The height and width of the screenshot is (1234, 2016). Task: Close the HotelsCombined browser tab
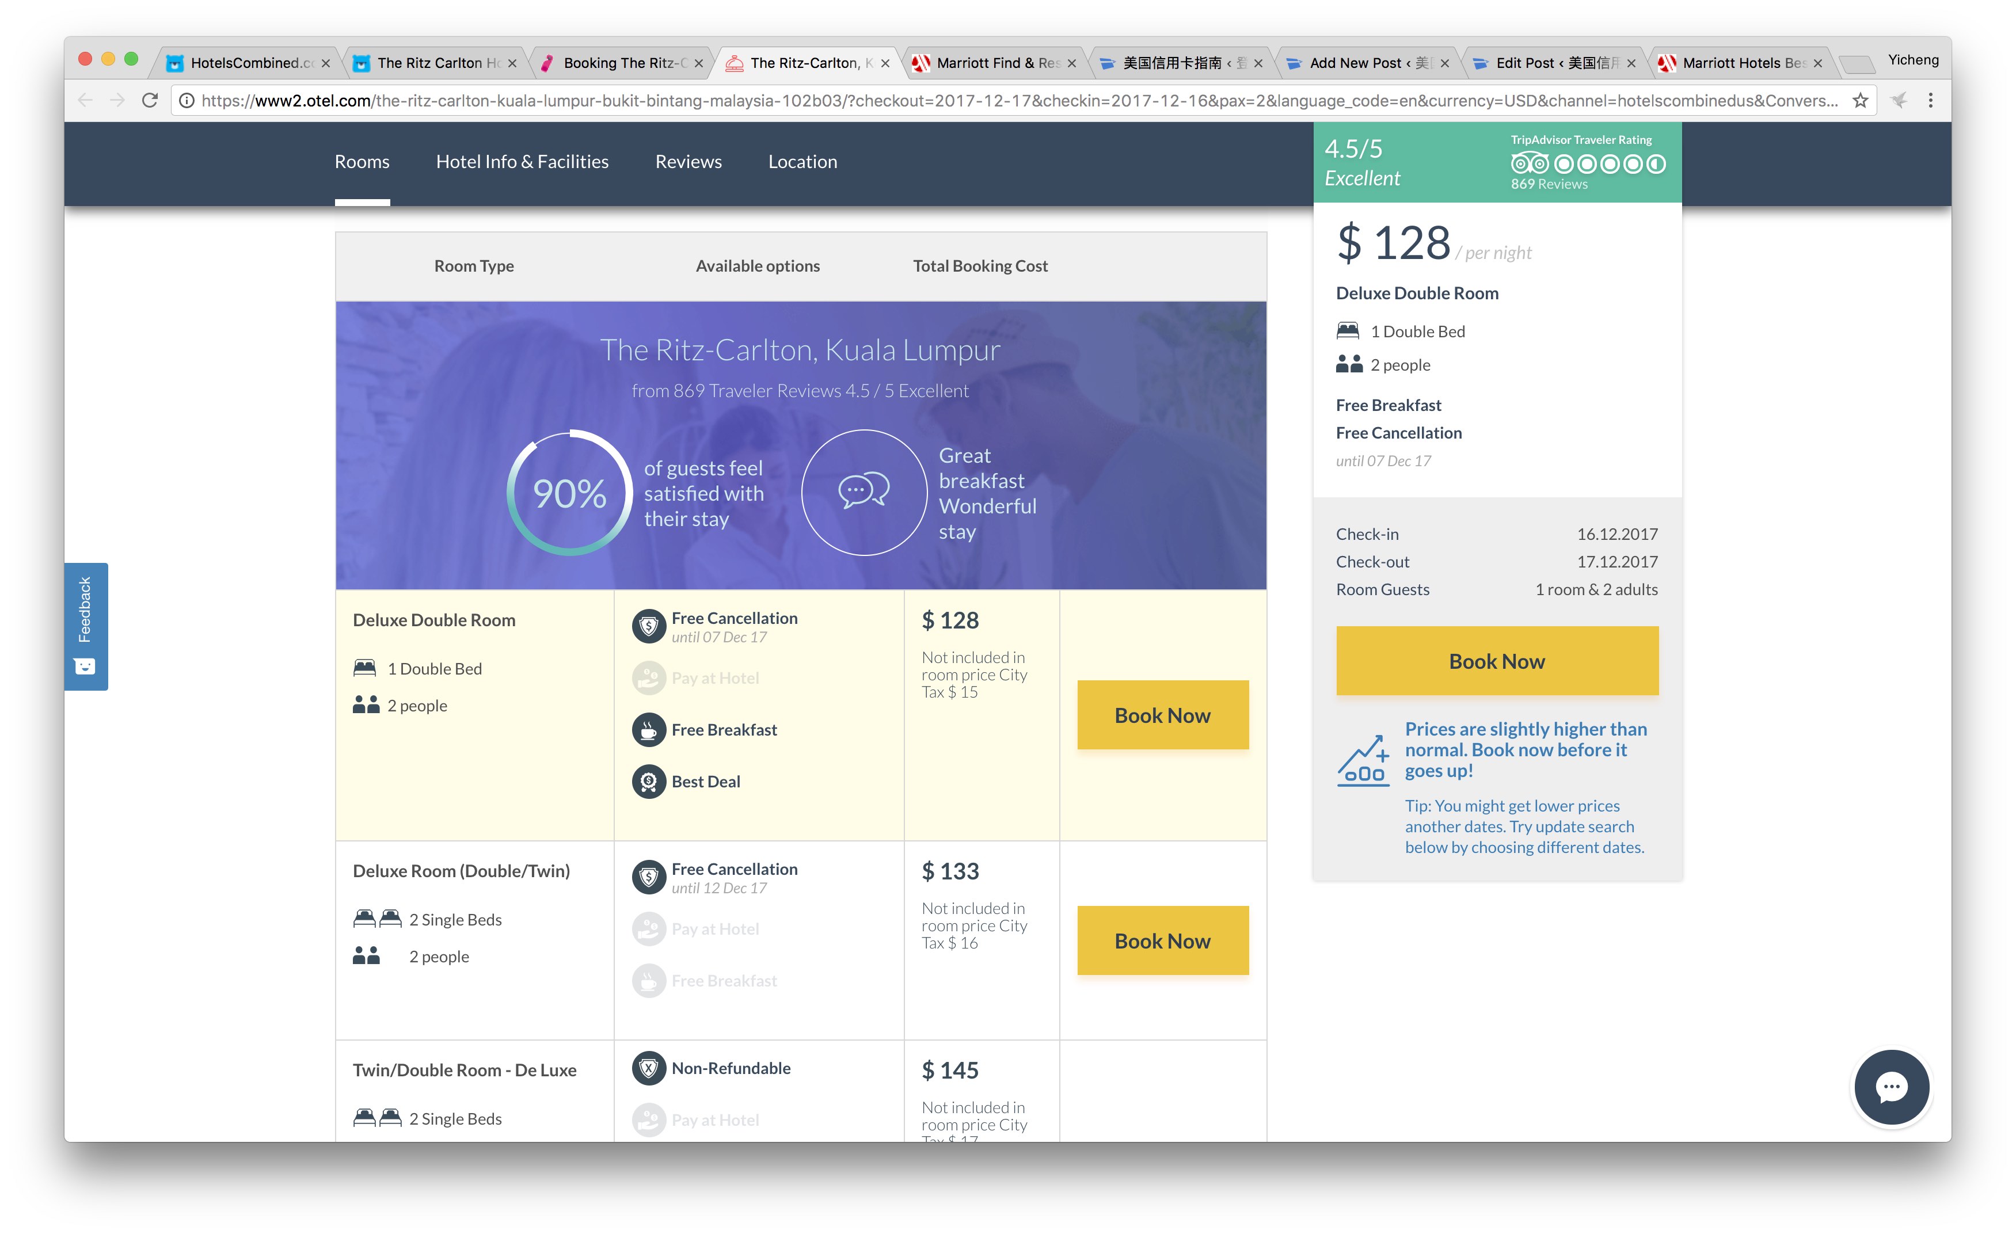tap(326, 63)
